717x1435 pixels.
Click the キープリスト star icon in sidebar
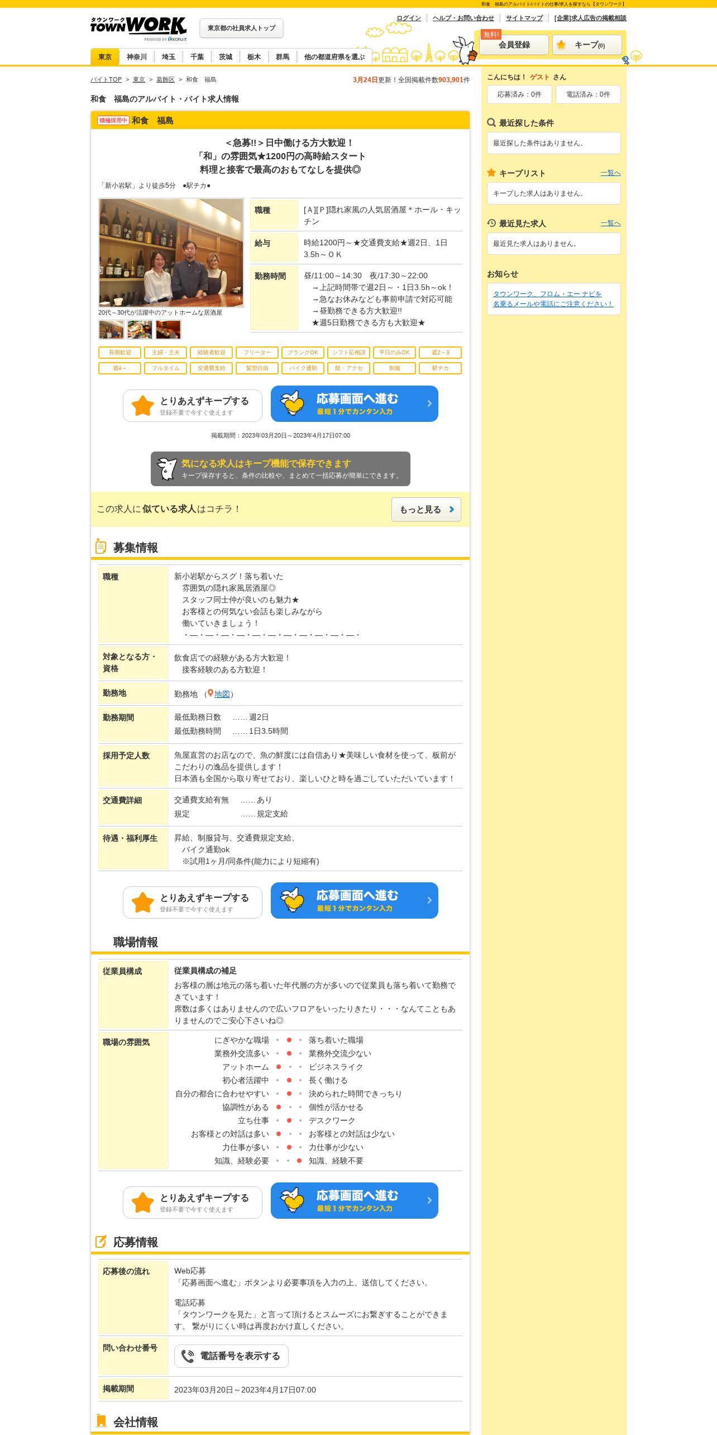(491, 173)
